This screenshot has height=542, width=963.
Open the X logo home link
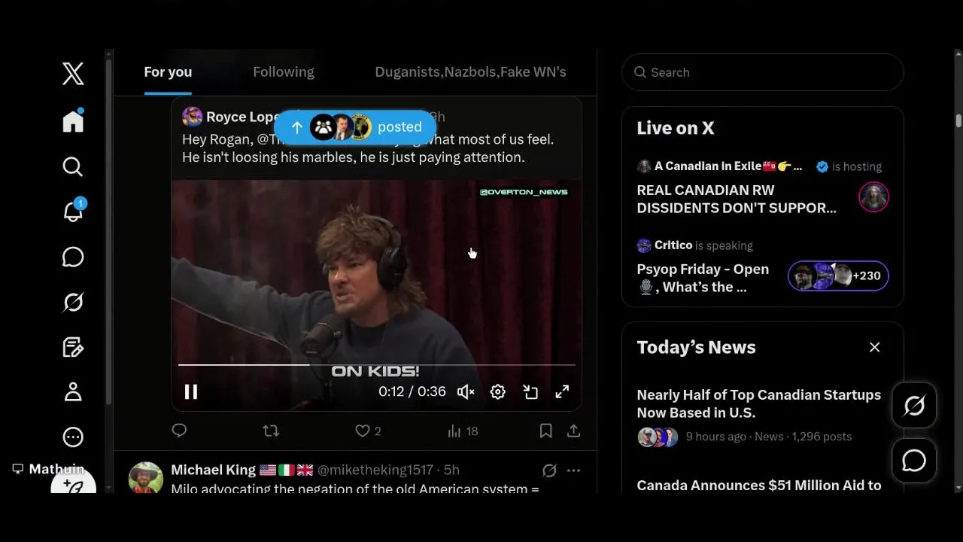[73, 74]
